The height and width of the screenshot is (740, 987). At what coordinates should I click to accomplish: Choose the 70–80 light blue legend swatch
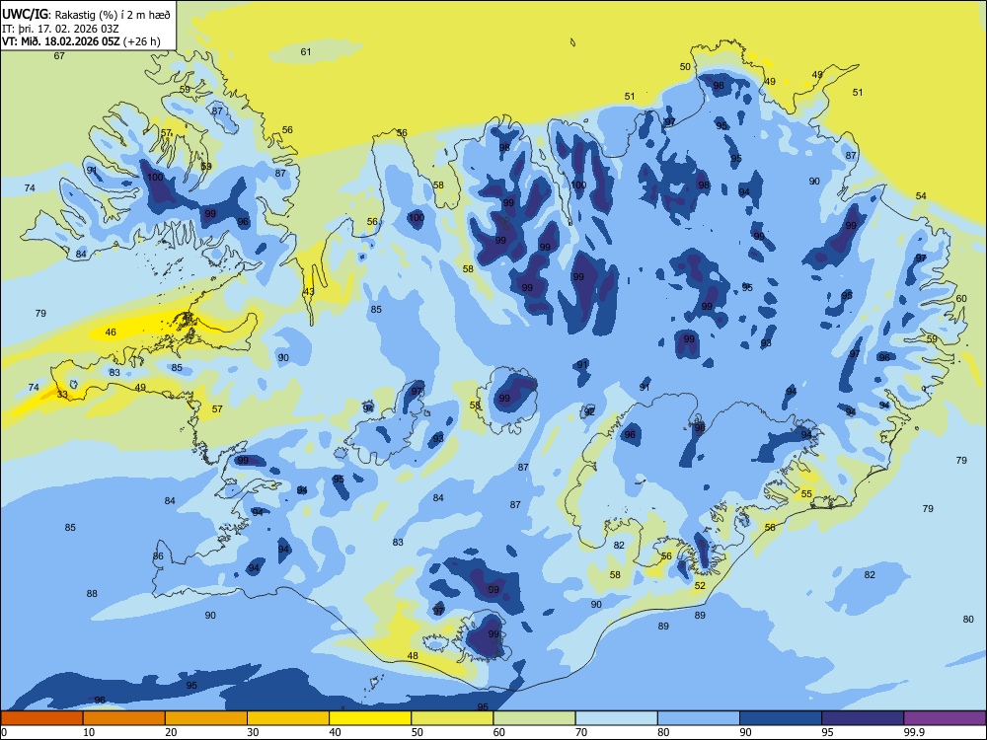(x=616, y=718)
